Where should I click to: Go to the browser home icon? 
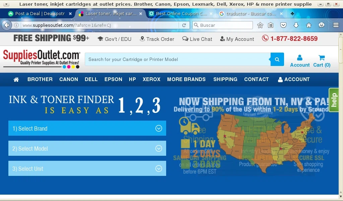(x=308, y=25)
